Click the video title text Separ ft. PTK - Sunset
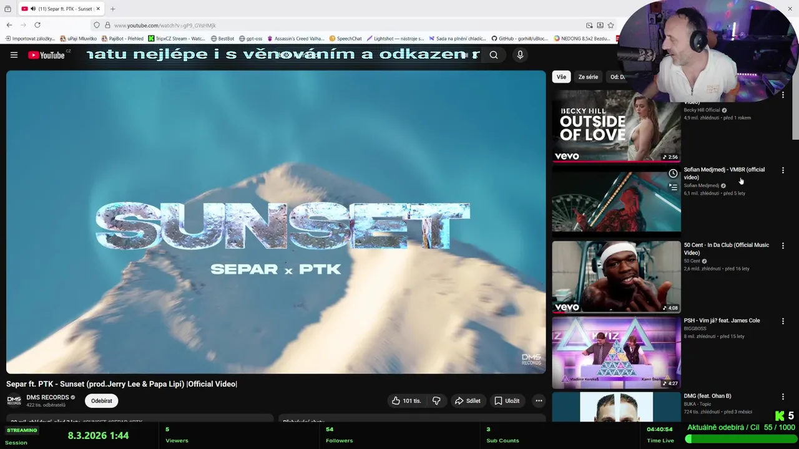The image size is (799, 449). 122,384
